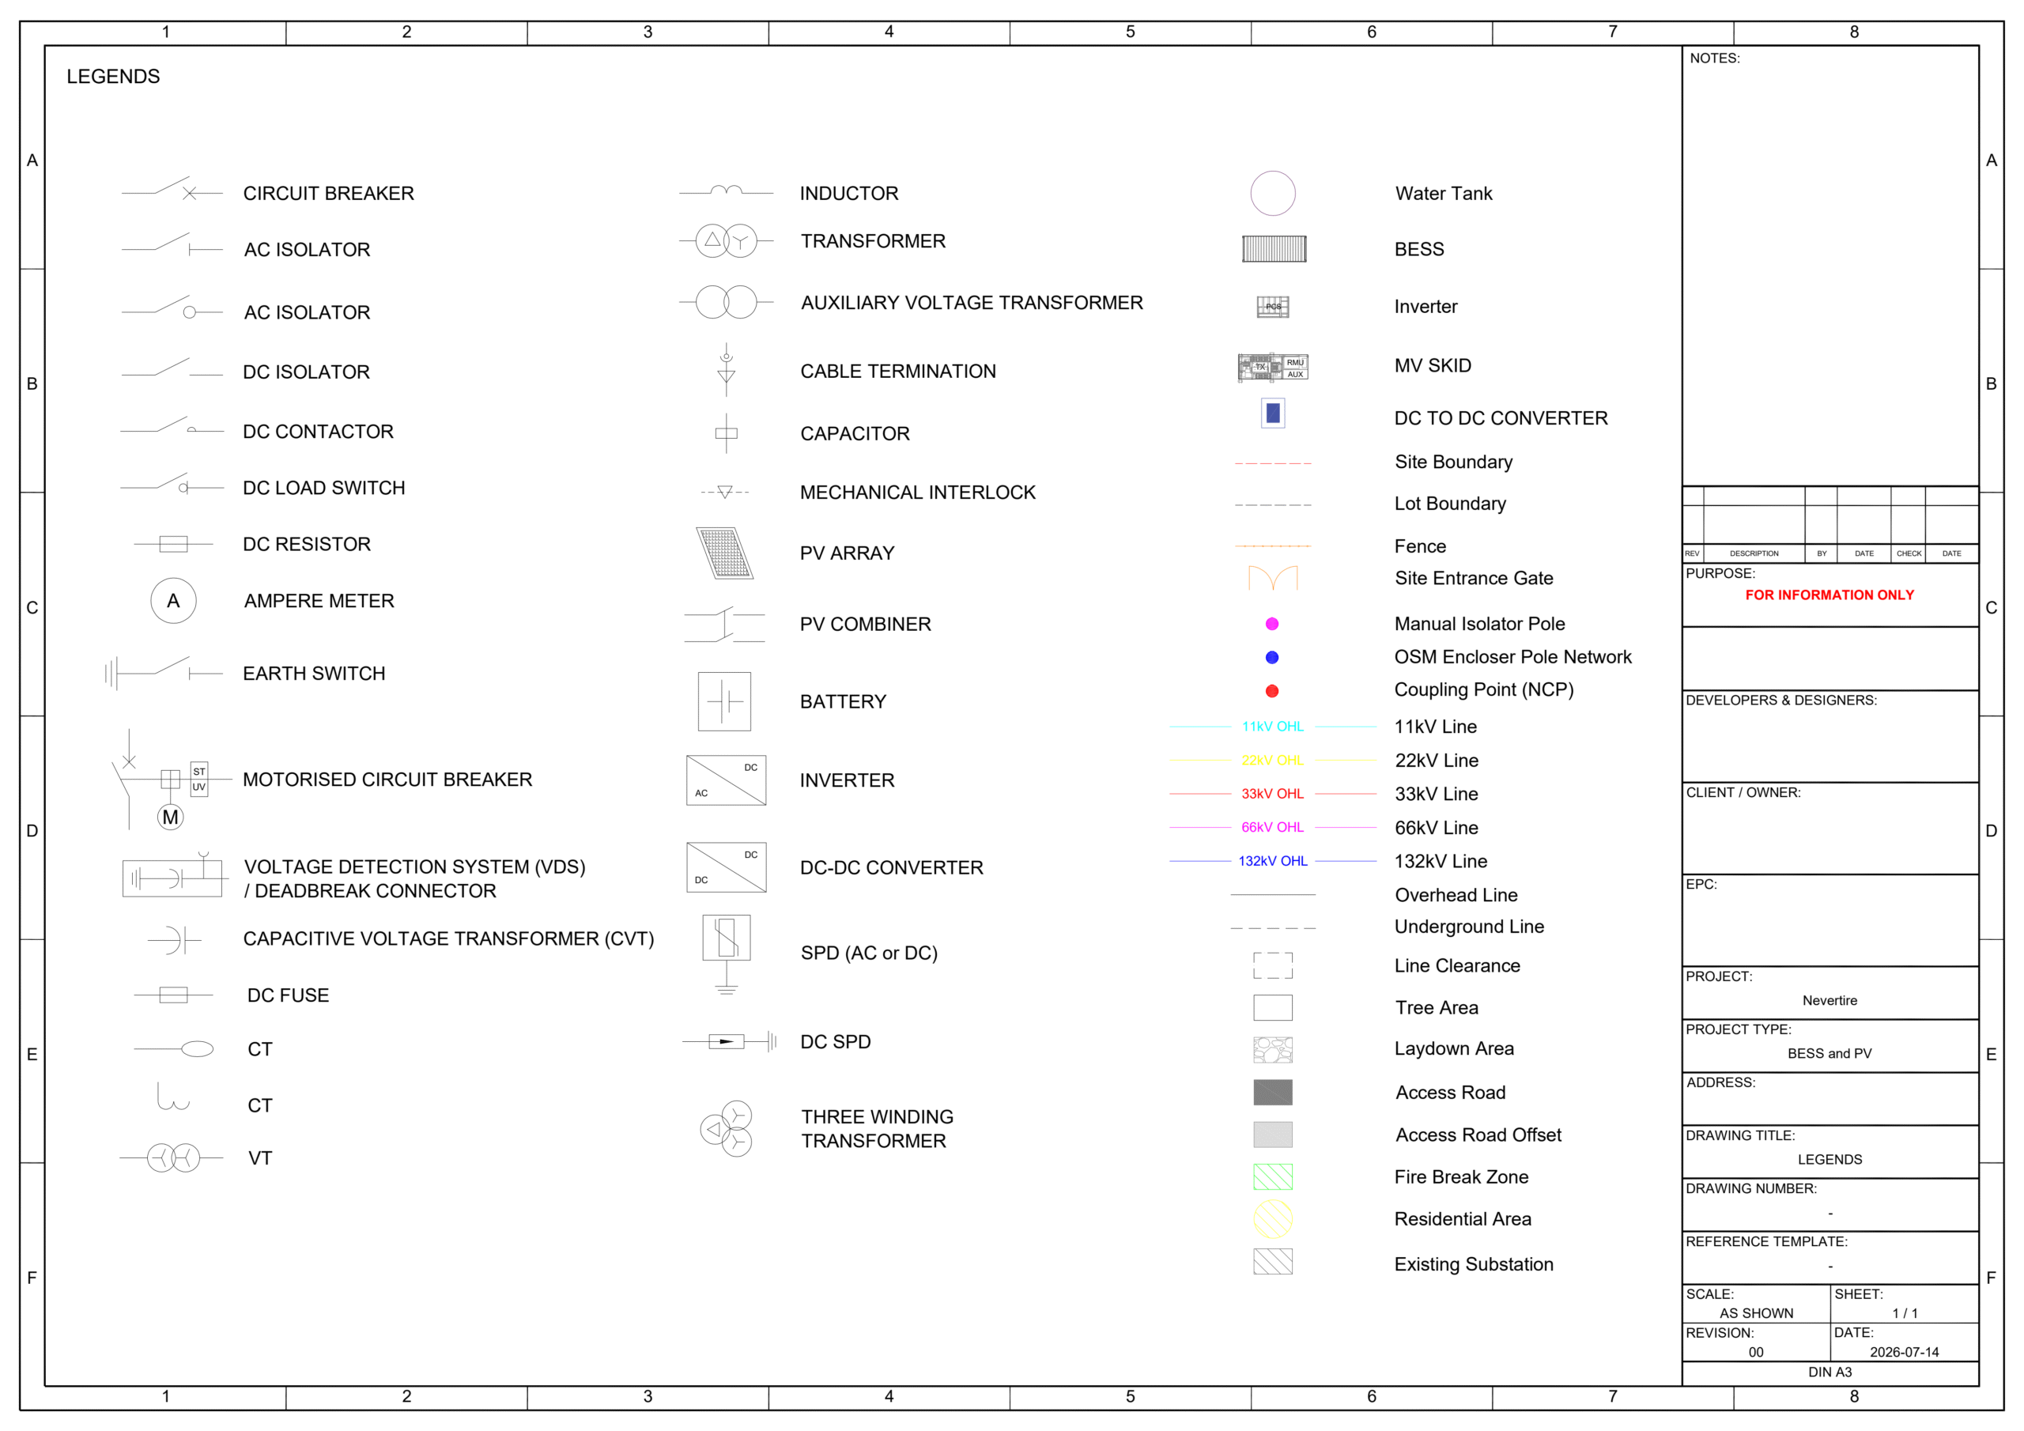The height and width of the screenshot is (1431, 2024).
Task: Click the LEGENDS heading at top left
Action: tap(114, 77)
